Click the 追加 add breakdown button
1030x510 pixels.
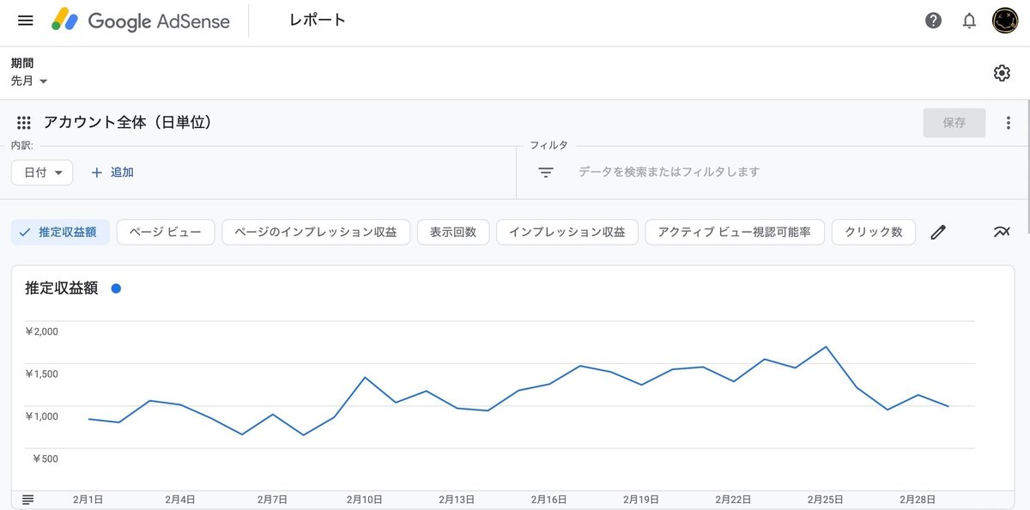coord(112,173)
